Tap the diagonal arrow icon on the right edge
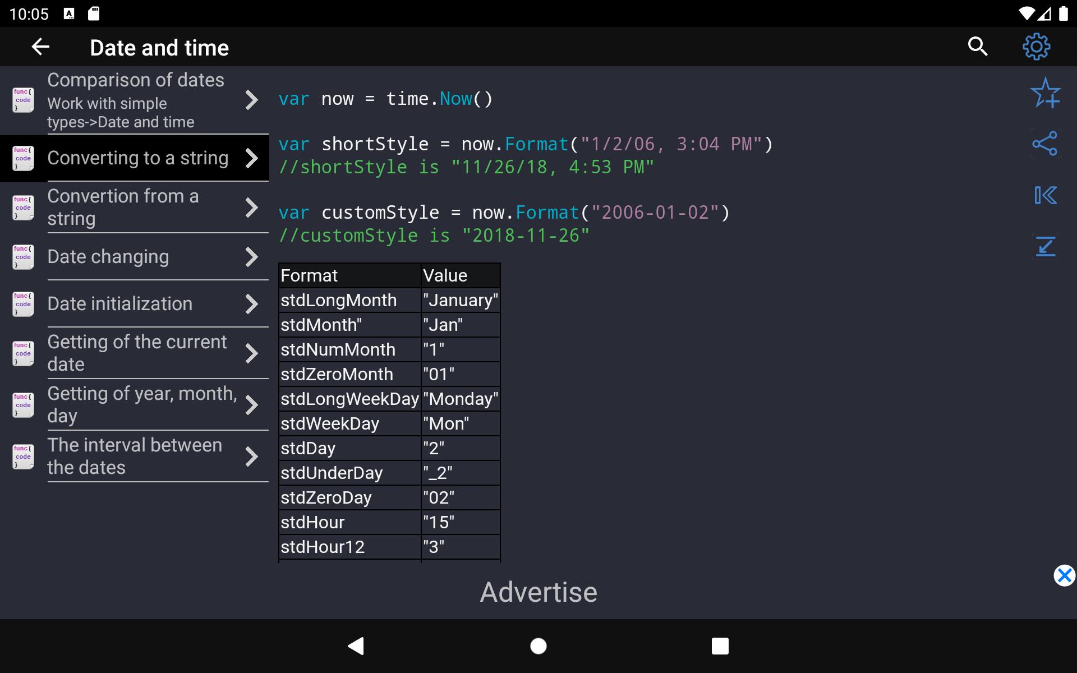 pyautogui.click(x=1046, y=246)
